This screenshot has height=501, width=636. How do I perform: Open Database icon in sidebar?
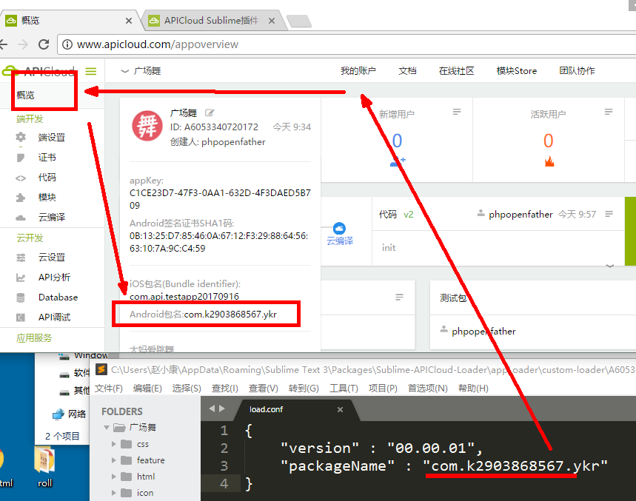[21, 297]
